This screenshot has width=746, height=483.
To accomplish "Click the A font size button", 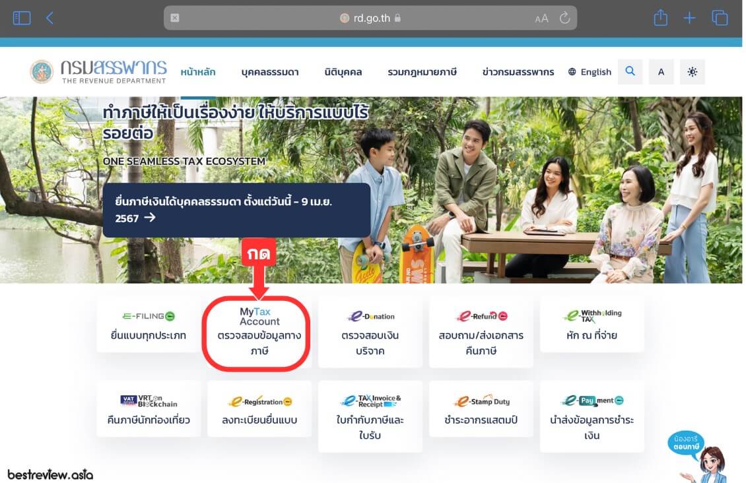I will point(661,72).
